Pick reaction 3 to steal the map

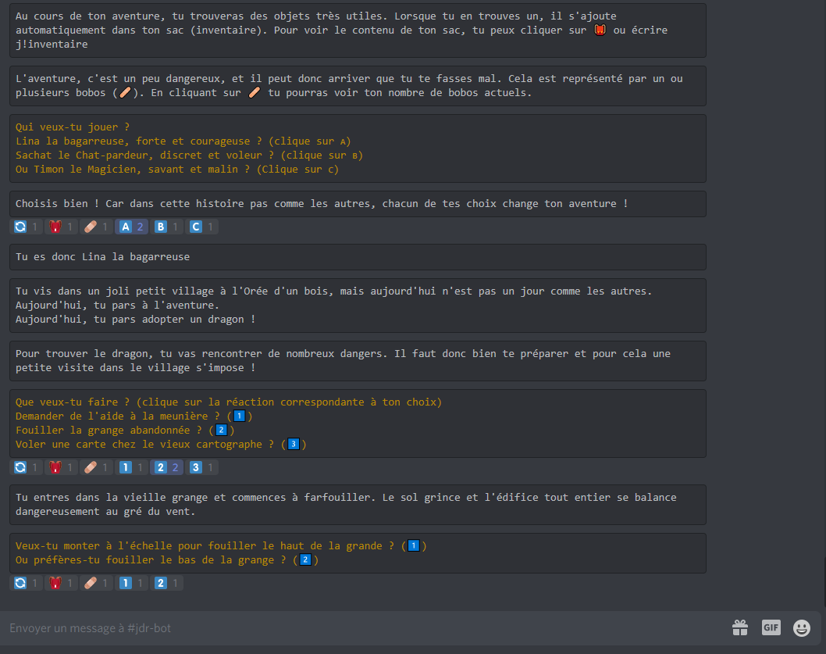click(202, 468)
